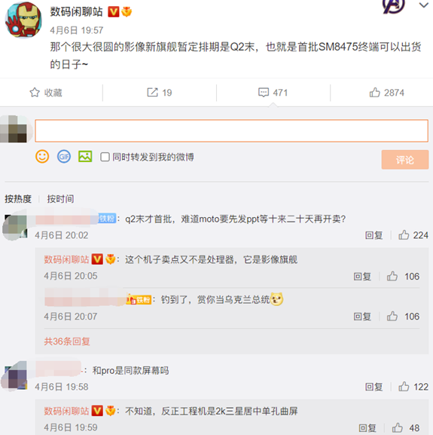The image size is (433, 435).
Task: Open comments via the speech bubble 471
Action: [x=273, y=93]
